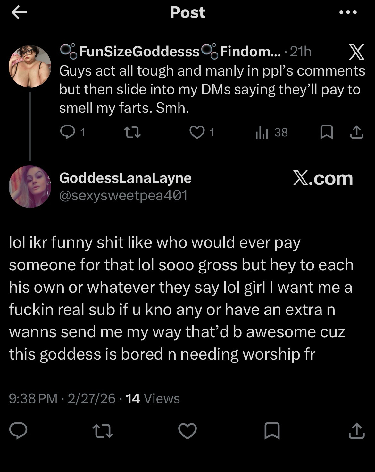Tap the back arrow icon

[x=19, y=13]
